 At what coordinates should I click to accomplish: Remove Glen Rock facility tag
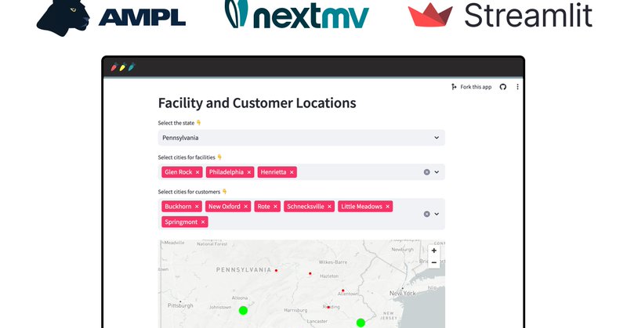[198, 172]
